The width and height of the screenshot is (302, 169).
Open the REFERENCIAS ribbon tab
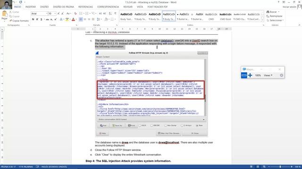[85, 7]
